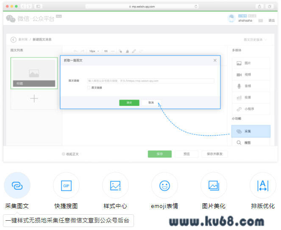
Task: Click the 图文链接 URL input field
Action: (150, 81)
